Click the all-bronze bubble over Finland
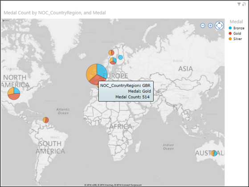 pyautogui.click(x=121, y=58)
